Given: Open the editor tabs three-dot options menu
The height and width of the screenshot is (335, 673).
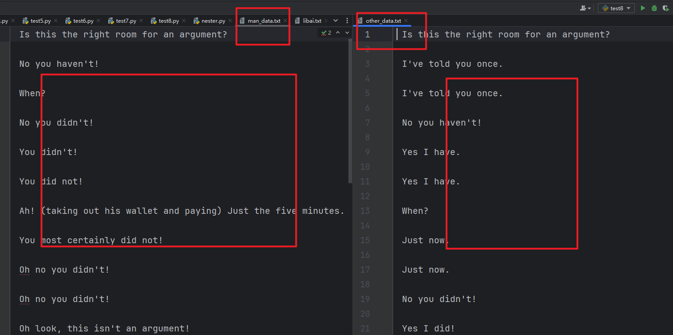Looking at the screenshot, I should coord(347,20).
